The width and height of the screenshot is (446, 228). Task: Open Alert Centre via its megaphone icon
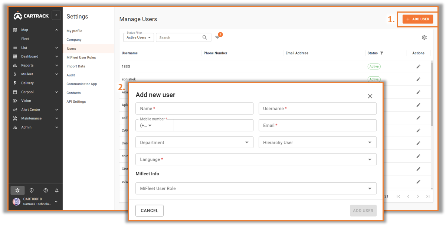(15, 110)
